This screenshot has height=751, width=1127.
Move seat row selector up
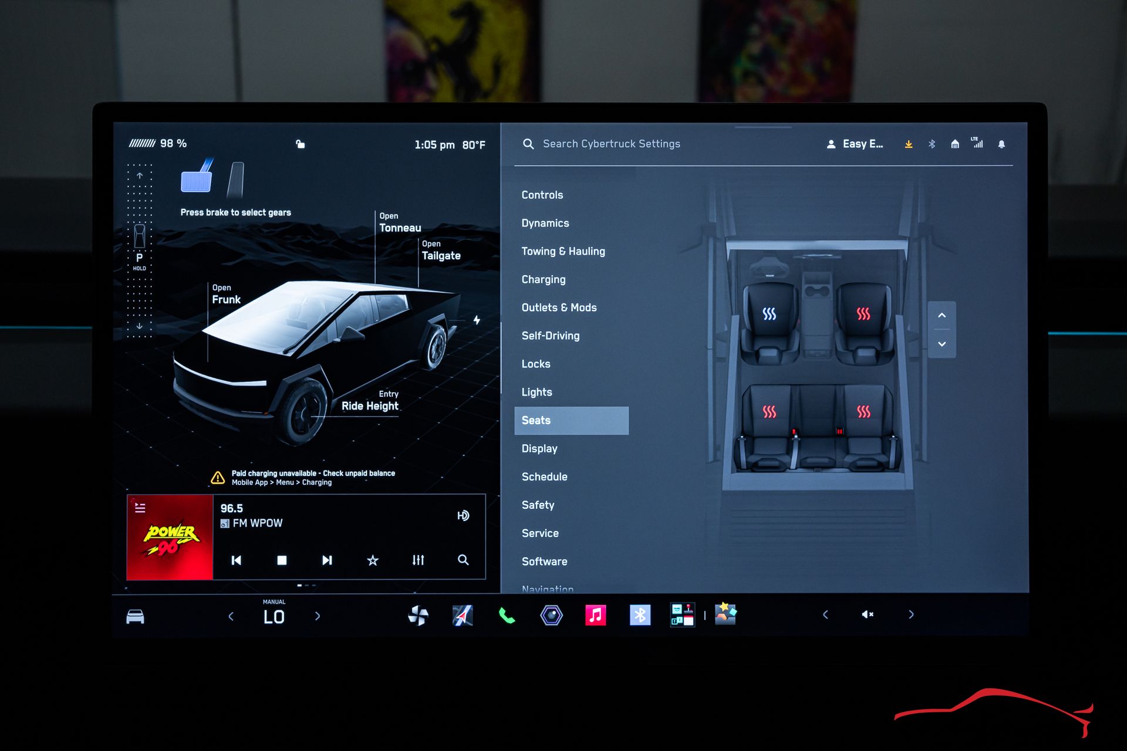click(x=942, y=316)
